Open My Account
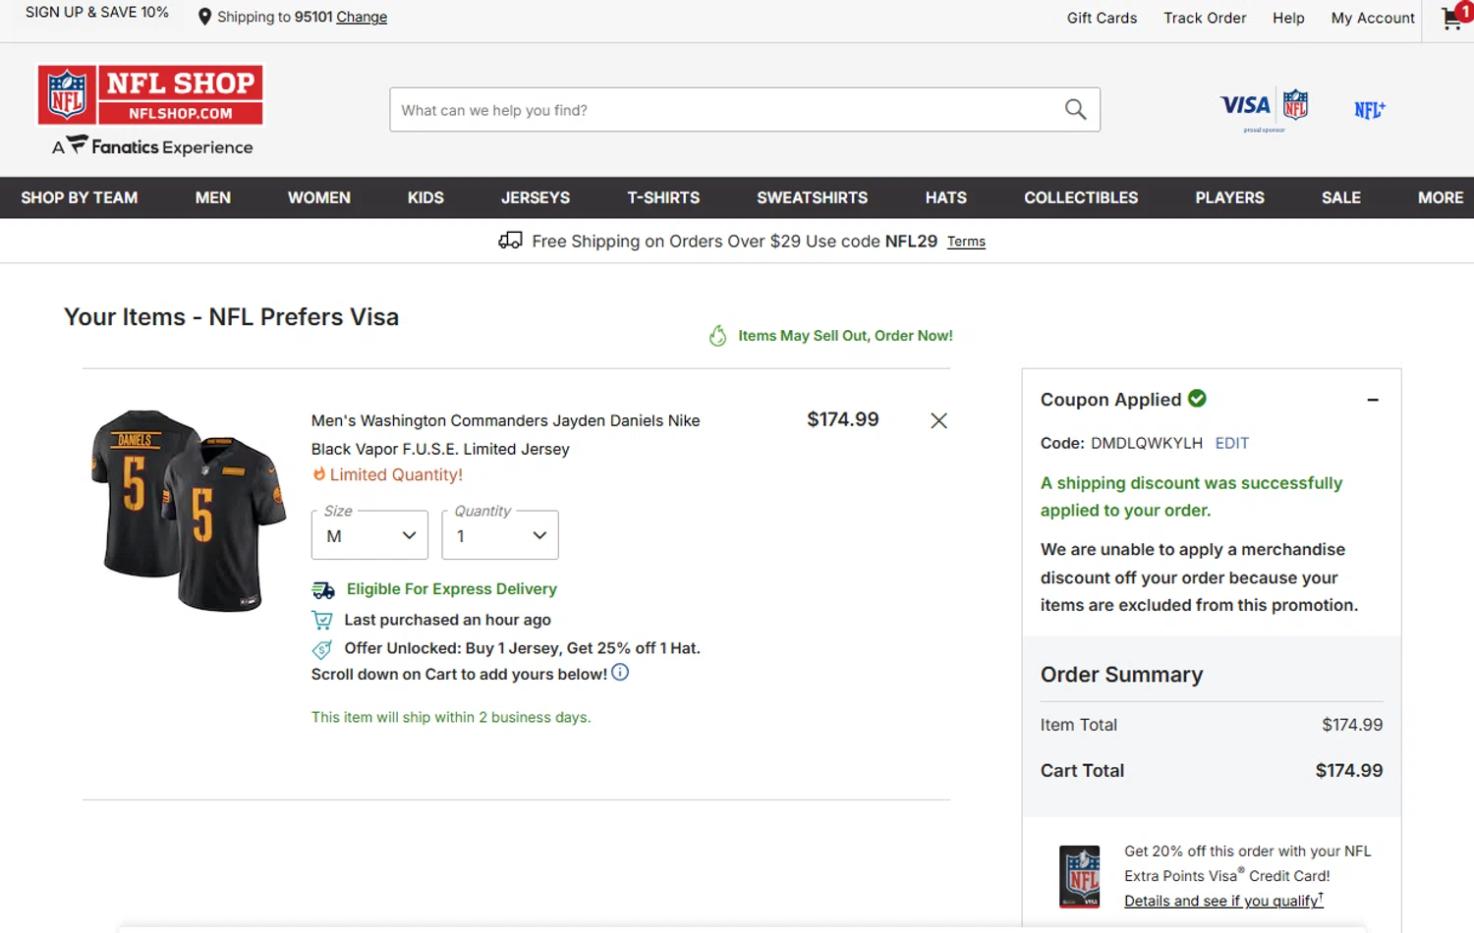The width and height of the screenshot is (1474, 933). click(1373, 18)
